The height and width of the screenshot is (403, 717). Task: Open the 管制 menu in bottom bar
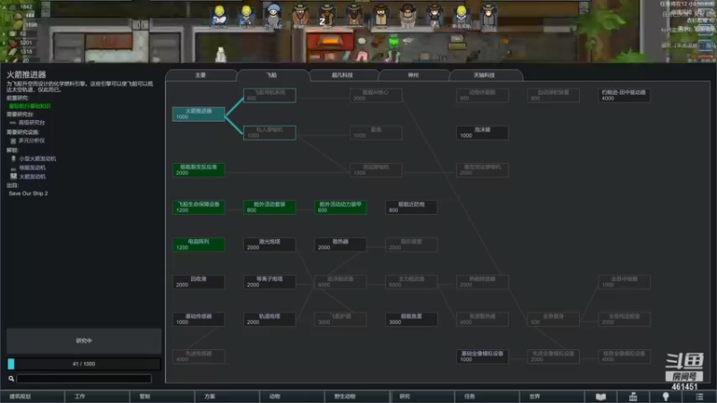[x=161, y=397]
